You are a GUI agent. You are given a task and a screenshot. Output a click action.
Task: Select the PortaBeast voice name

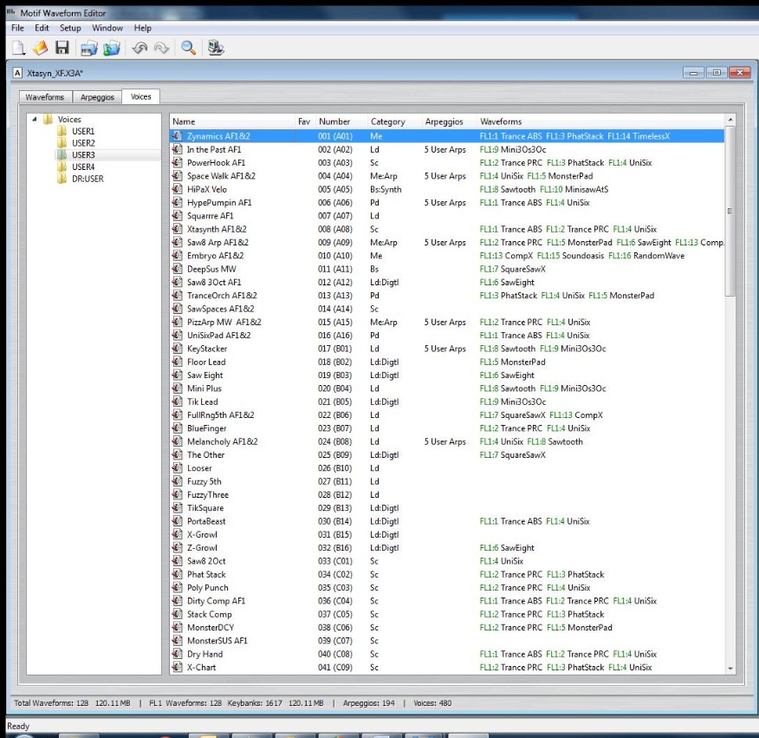pyautogui.click(x=207, y=521)
